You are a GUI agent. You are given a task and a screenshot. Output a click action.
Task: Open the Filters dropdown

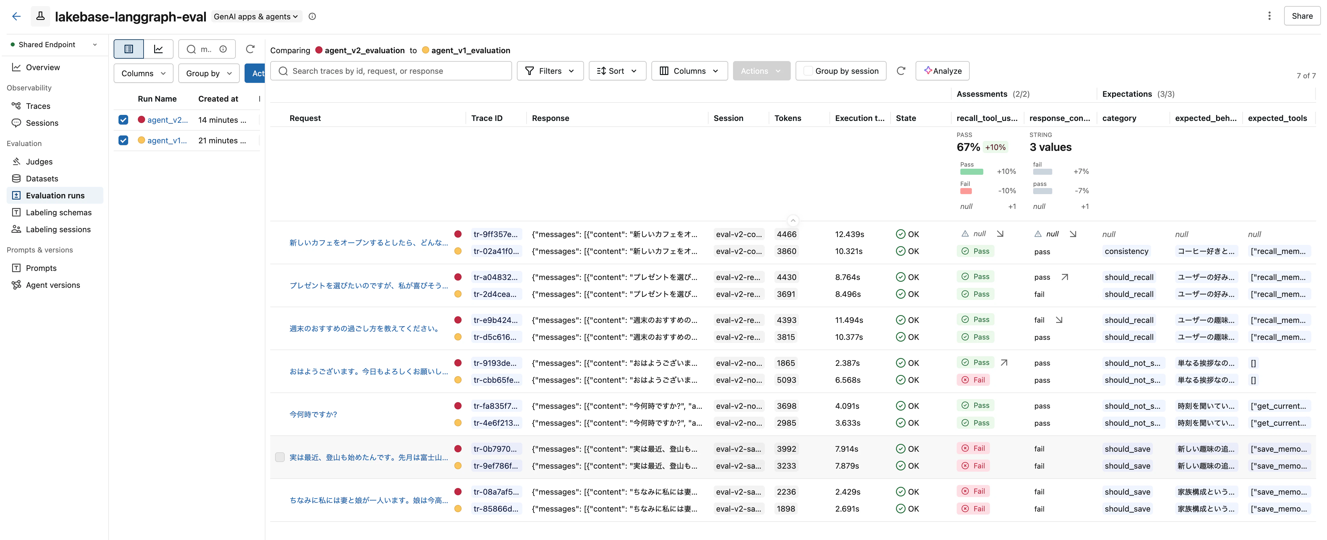[x=550, y=71]
